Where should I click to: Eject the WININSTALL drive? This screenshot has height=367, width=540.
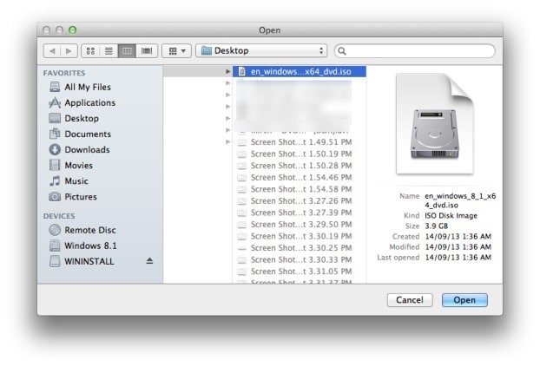click(149, 261)
